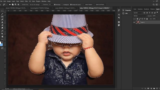Viewport: 160px width, 90px height.
Task: Click the layer effects fx icon
Action: point(145,88)
